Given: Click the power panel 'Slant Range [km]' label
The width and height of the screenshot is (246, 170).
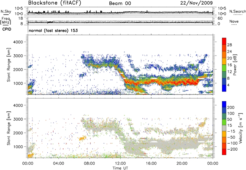Looking at the screenshot, I should pyautogui.click(x=9, y=65).
